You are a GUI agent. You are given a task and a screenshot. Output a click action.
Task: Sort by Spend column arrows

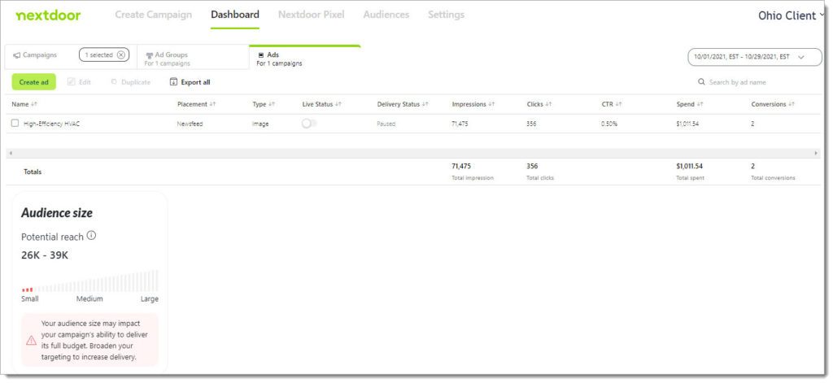coord(700,105)
